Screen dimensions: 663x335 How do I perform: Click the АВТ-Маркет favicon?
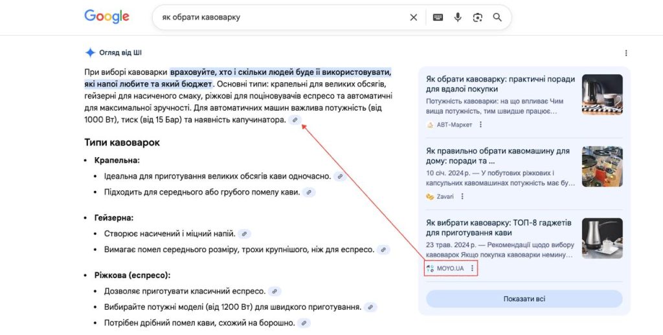[x=430, y=125]
